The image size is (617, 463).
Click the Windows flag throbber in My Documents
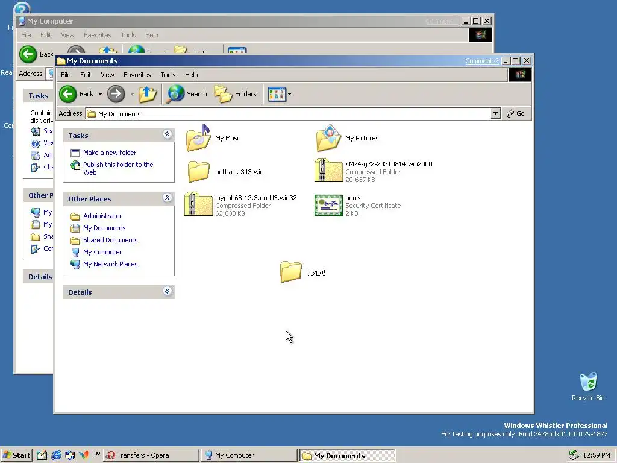(520, 75)
